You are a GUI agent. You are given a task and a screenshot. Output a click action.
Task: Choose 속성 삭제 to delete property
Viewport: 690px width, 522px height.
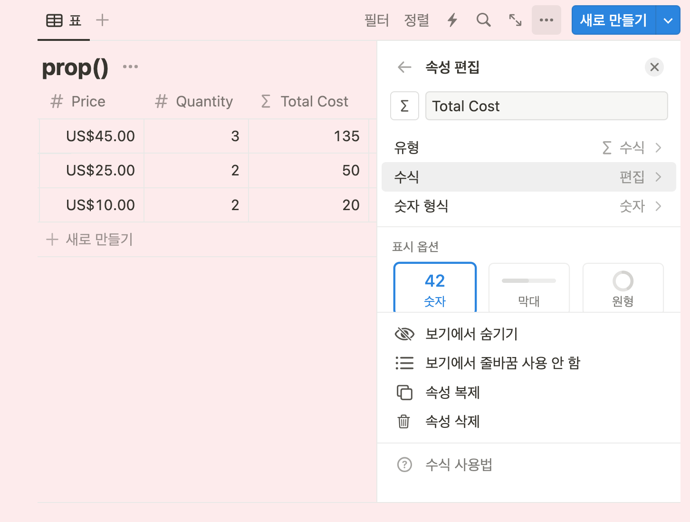529,421
